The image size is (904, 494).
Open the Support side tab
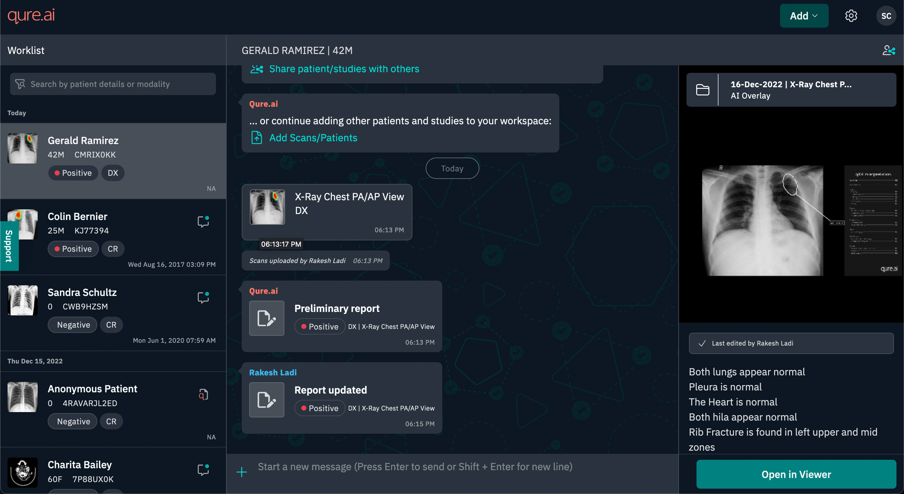[x=9, y=246]
